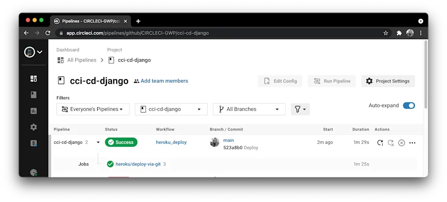Click the cci-cd-django page title
Viewport: 447px width, 202px height.
coord(99,81)
